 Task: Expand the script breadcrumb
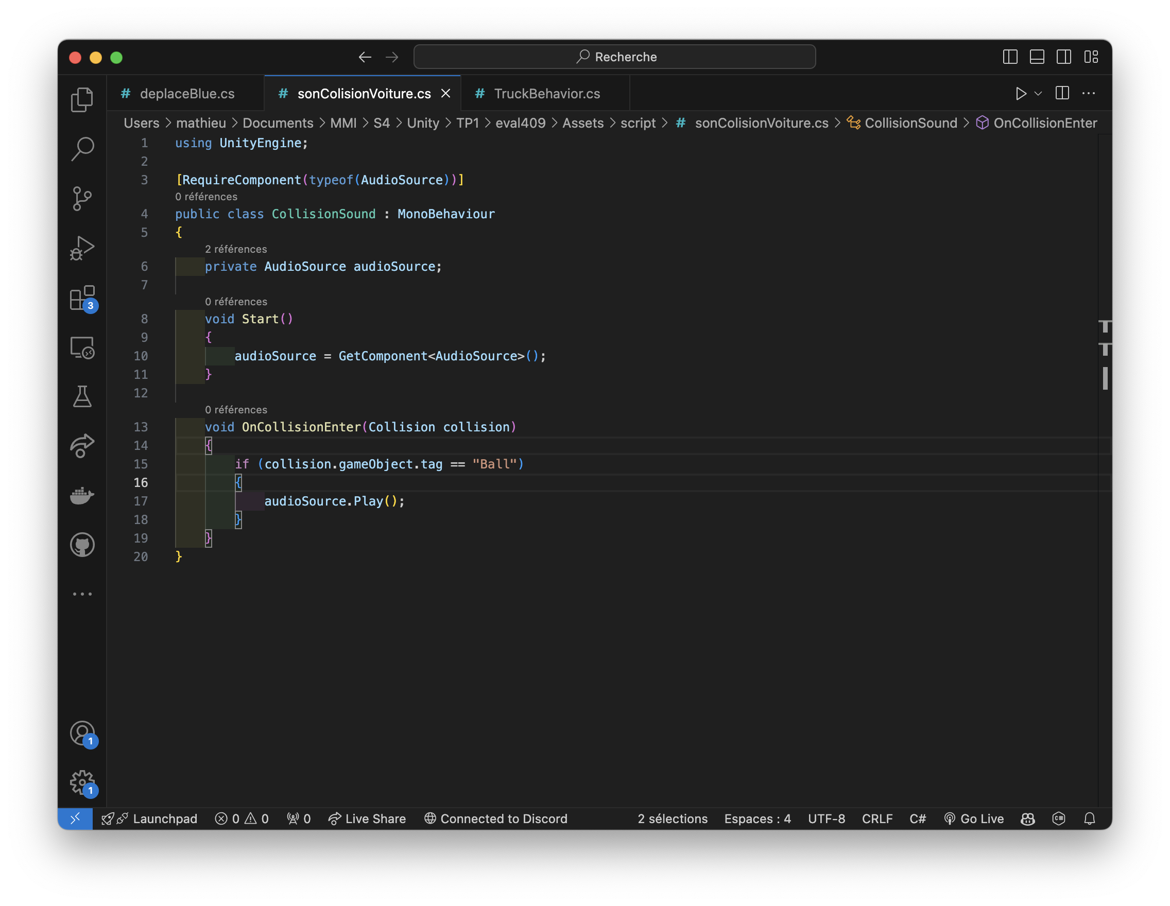click(x=638, y=123)
